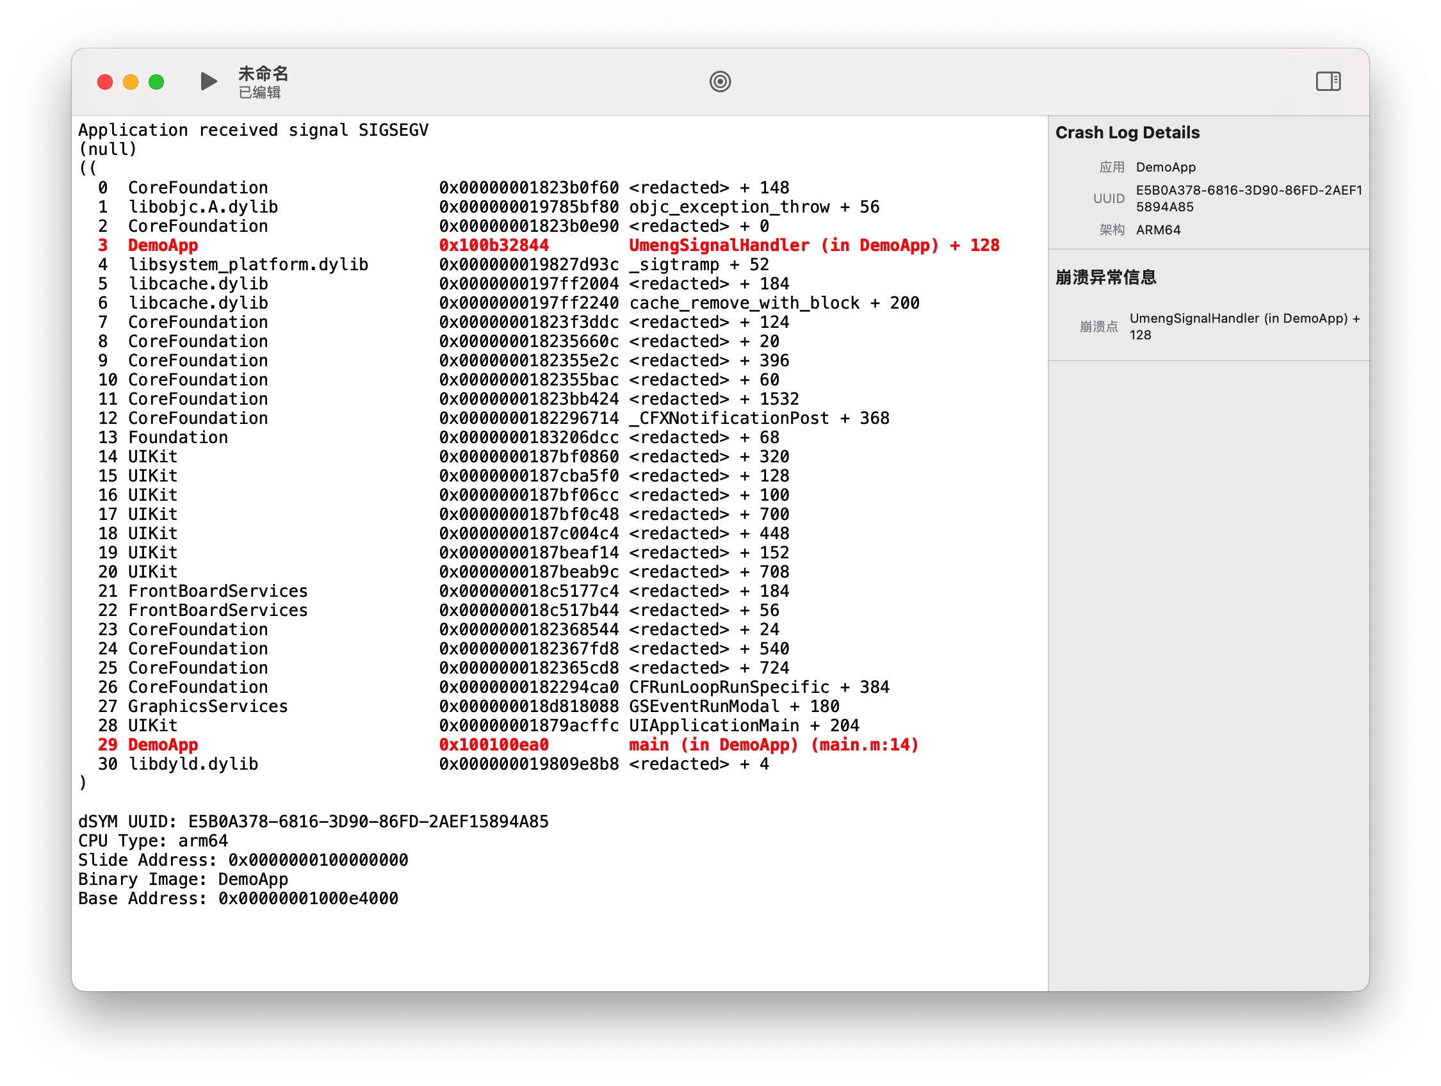The image size is (1441, 1086).
Task: Click the yellow minimize window button
Action: 130,82
